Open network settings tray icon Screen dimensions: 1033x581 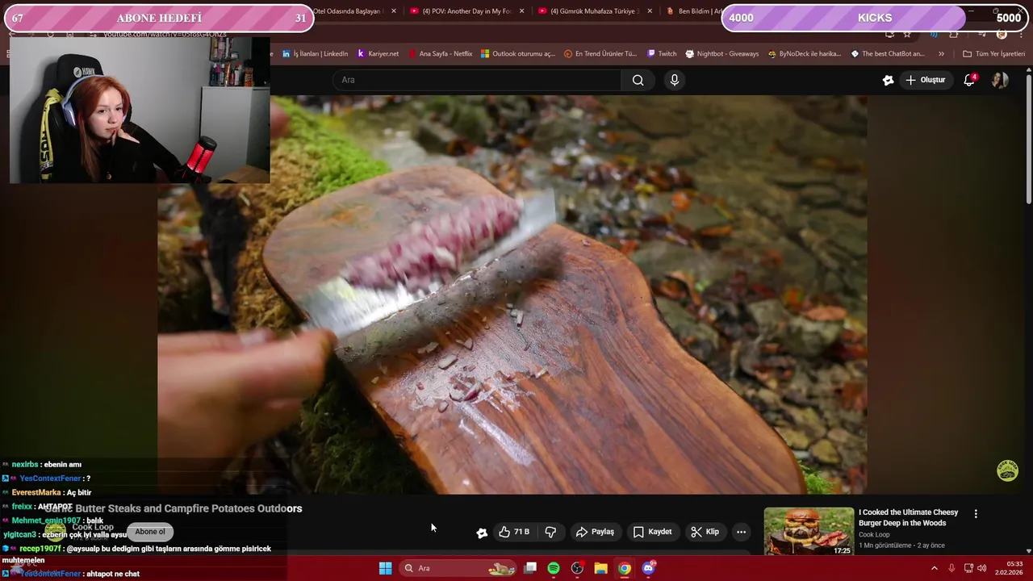pos(968,568)
